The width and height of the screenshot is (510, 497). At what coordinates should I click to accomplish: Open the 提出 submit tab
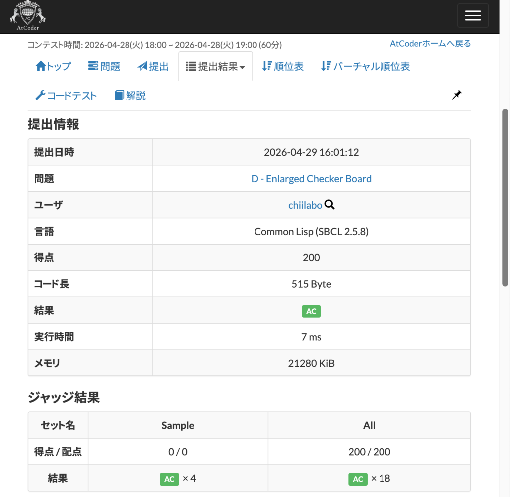pyautogui.click(x=153, y=66)
